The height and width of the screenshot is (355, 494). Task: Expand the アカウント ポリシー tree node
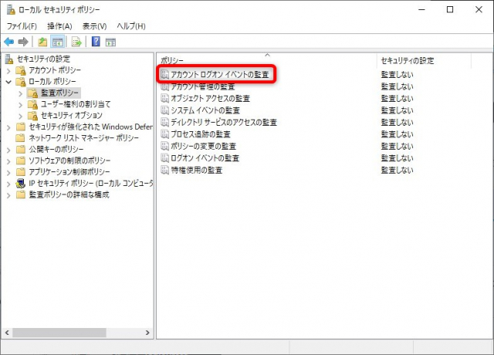coord(8,70)
